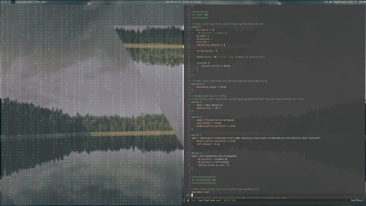
Task: Click the date and time clock in the top bar
Action: (x=183, y=2)
